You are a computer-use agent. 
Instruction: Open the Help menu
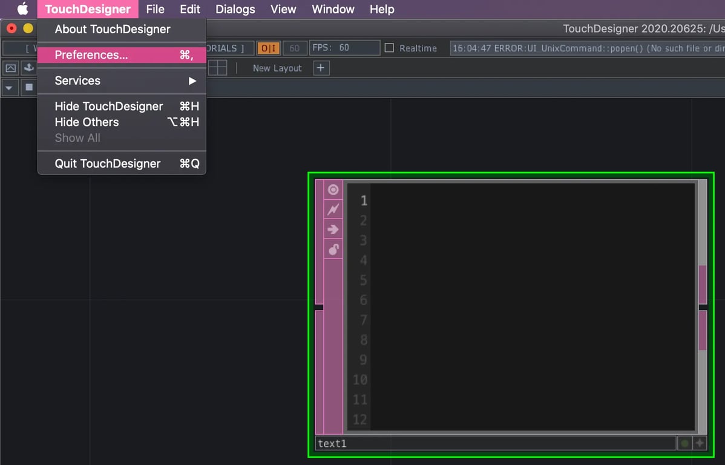(382, 9)
